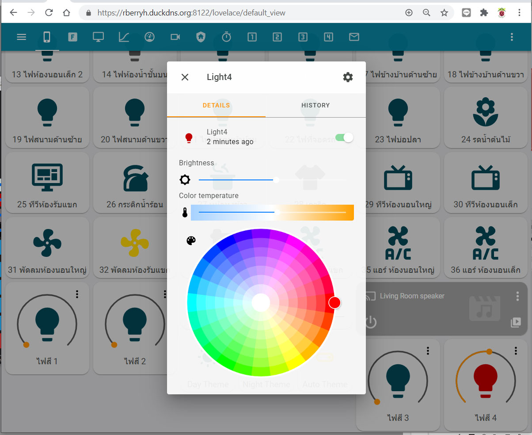
Task: Select the DETAILS tab
Action: click(x=216, y=105)
